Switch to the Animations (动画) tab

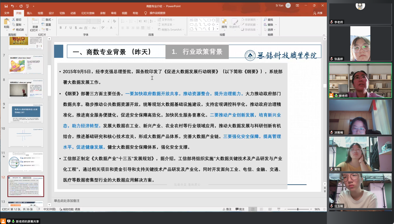[73, 13]
